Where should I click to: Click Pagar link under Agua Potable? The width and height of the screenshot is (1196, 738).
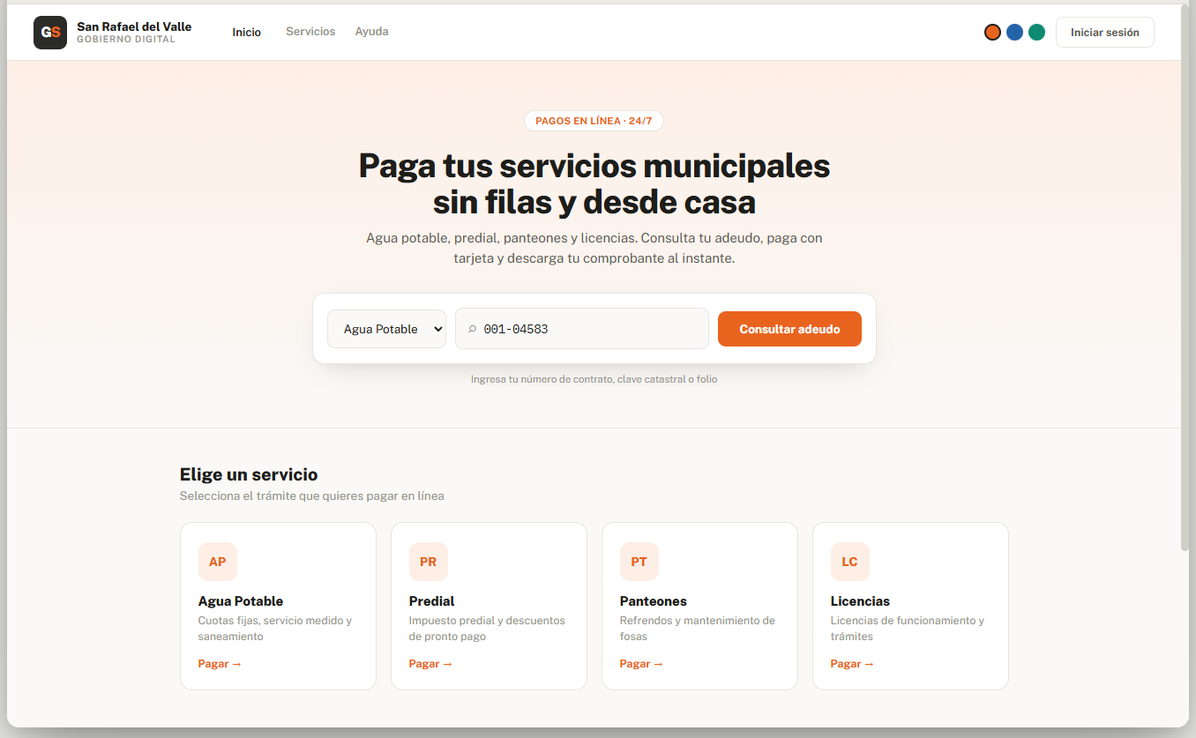click(220, 664)
